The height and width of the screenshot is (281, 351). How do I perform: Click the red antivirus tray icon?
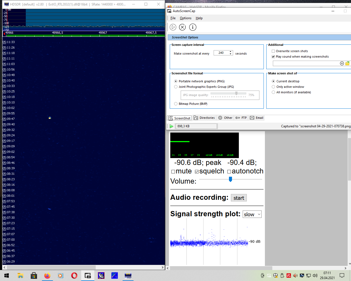(x=289, y=276)
